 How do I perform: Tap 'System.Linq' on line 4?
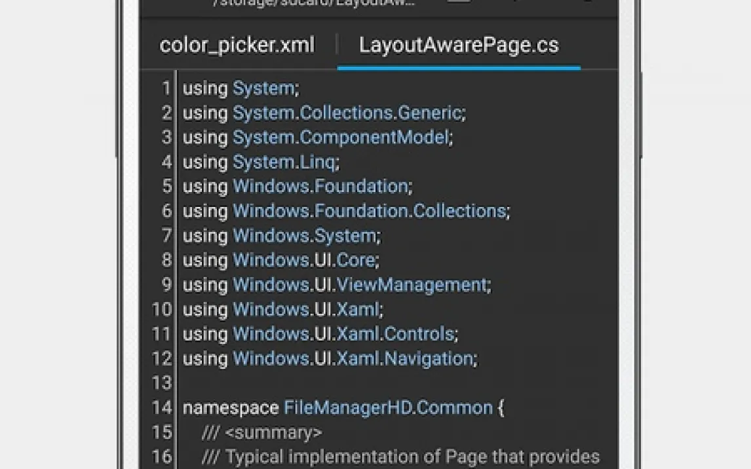(x=284, y=162)
